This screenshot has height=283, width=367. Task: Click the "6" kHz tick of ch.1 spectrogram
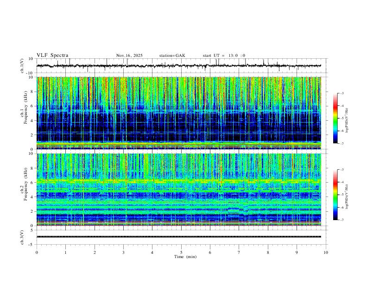(x=32, y=106)
